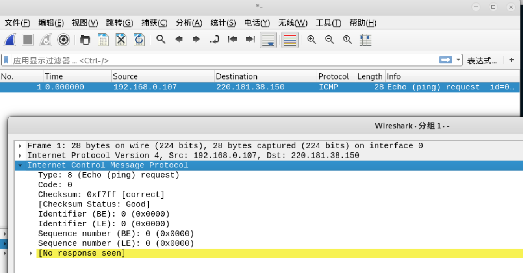This screenshot has height=273, width=523.
Task: Expand Internet Protocol Version 4 node
Action: 20,155
